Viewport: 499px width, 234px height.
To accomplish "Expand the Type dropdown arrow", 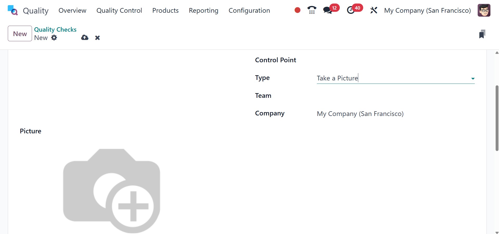I will [473, 79].
